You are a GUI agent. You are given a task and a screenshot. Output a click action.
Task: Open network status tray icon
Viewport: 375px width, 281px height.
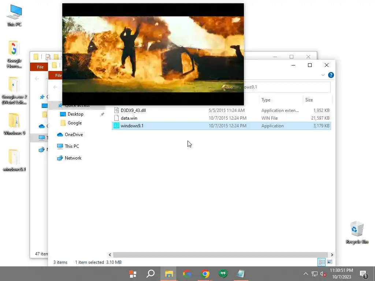click(314, 274)
